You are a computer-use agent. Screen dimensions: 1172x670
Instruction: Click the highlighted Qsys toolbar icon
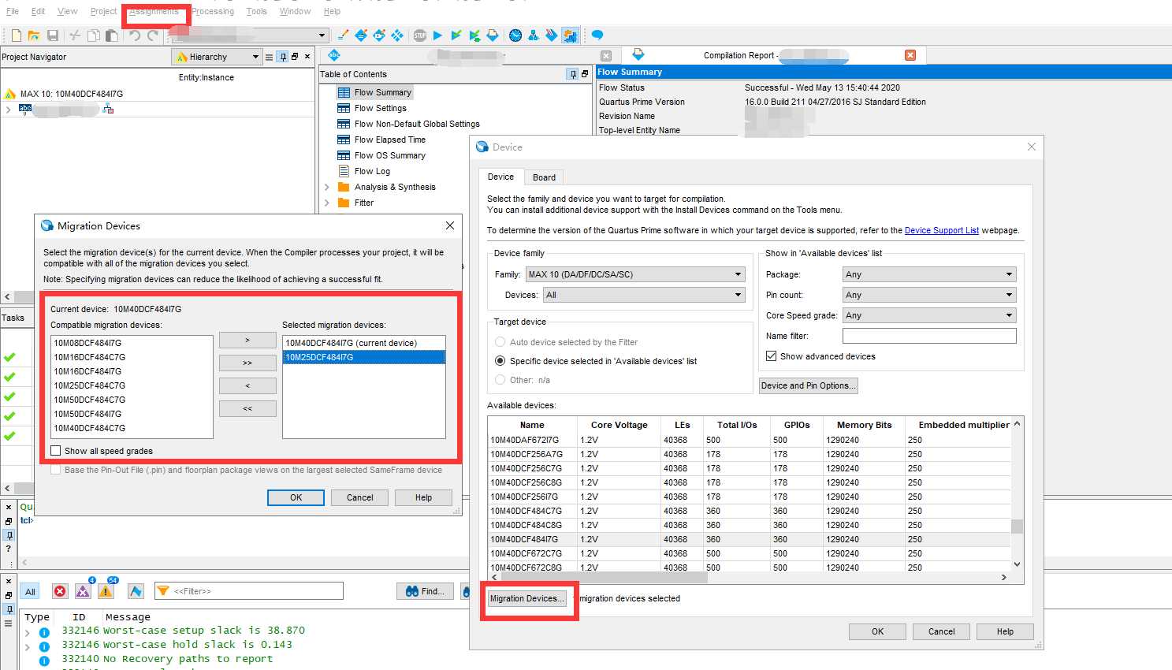pos(570,35)
